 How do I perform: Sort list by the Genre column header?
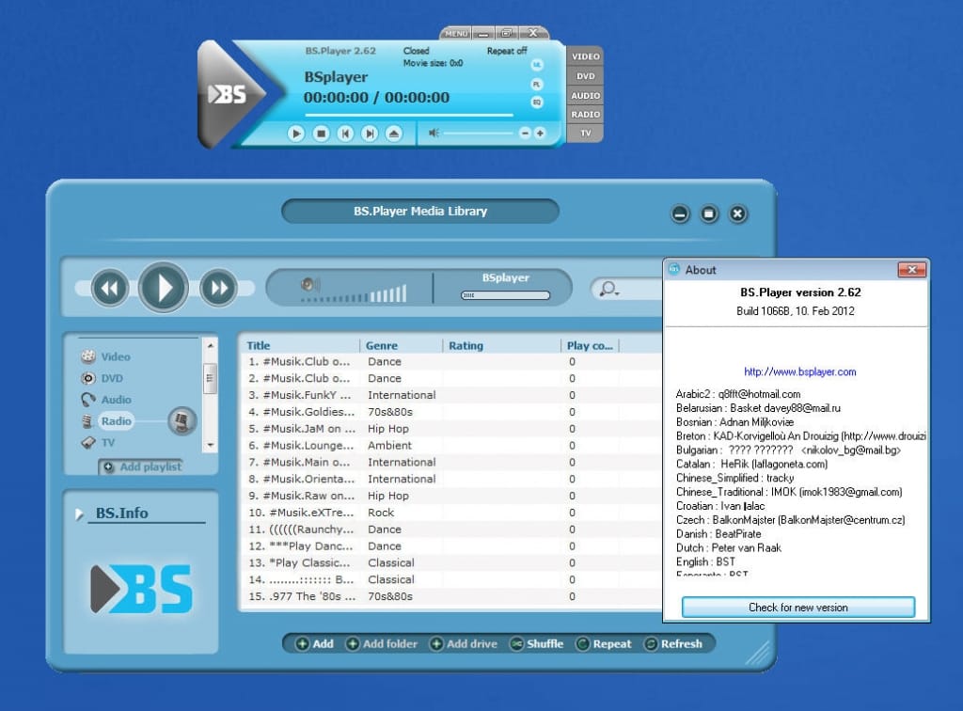click(x=382, y=346)
